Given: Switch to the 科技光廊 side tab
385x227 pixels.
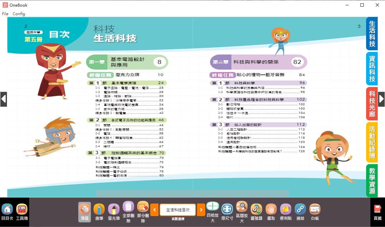Looking at the screenshot, I should click(372, 104).
